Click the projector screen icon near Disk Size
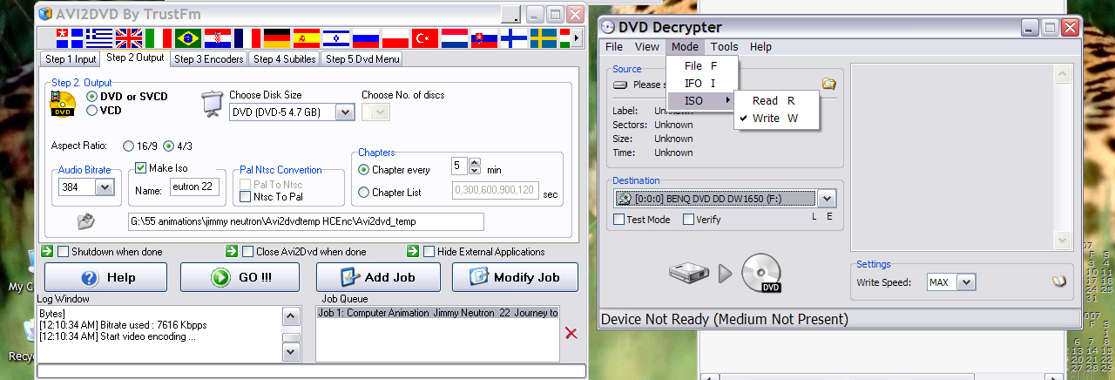Image resolution: width=1115 pixels, height=380 pixels. coord(212,104)
